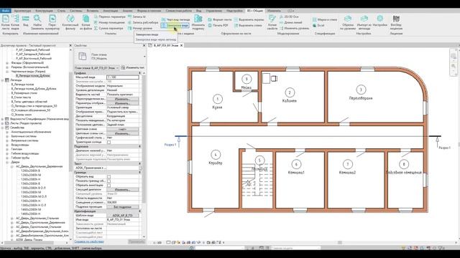Click the Масштаб вида input field
The width and height of the screenshot is (460, 258).
(x=123, y=77)
